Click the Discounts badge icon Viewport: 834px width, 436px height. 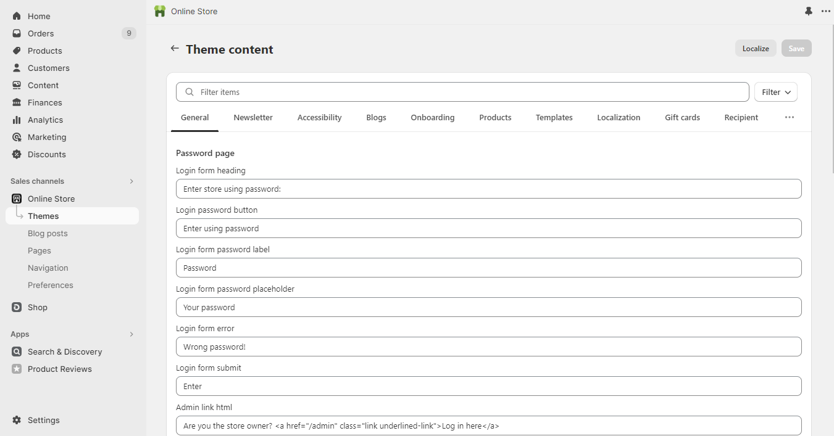17,154
